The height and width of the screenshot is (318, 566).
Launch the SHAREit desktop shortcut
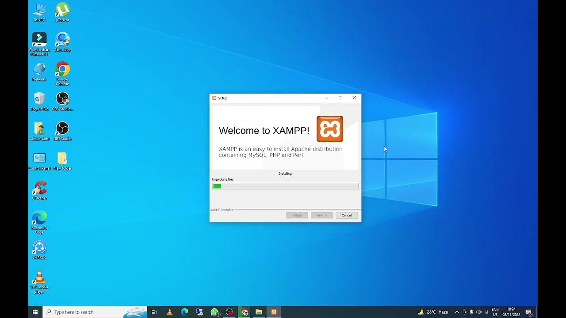[x=39, y=250]
